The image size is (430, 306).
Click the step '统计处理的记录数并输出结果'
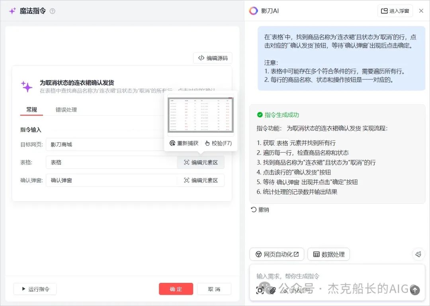point(297,192)
